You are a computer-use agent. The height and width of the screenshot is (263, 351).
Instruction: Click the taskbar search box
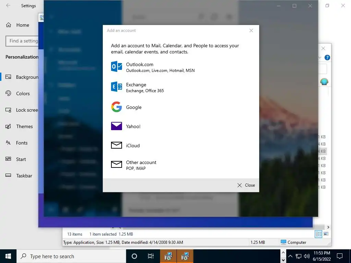pyautogui.click(x=71, y=256)
